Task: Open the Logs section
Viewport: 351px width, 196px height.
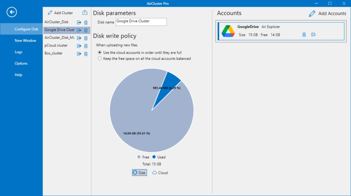Action: click(x=22, y=52)
